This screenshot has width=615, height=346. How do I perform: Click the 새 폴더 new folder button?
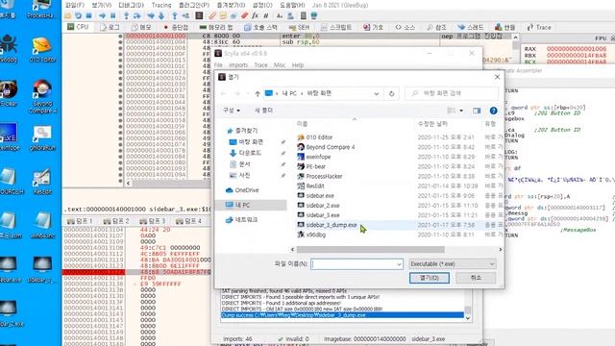(263, 111)
